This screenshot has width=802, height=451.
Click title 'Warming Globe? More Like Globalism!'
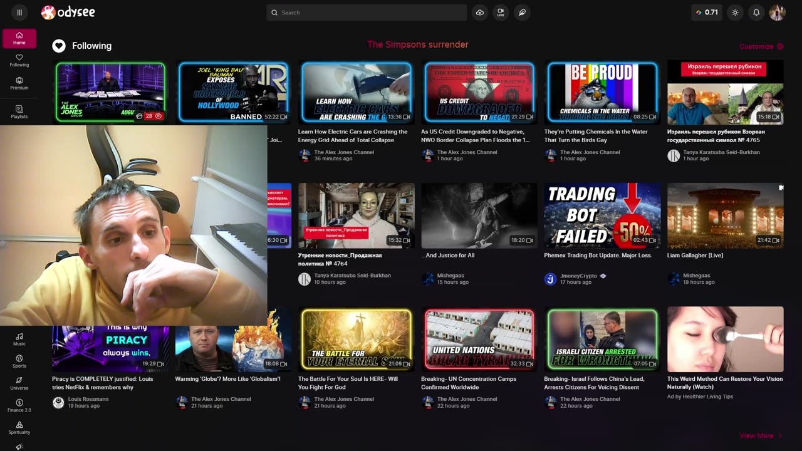(x=228, y=379)
